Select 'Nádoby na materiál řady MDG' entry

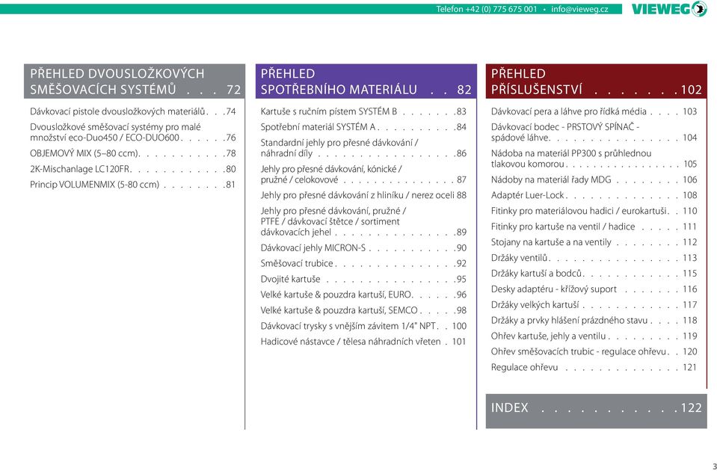click(594, 179)
